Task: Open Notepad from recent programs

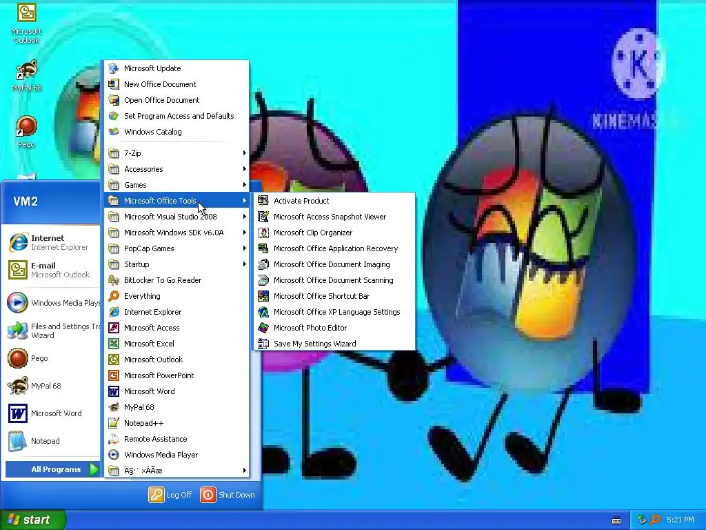Action: (x=52, y=441)
